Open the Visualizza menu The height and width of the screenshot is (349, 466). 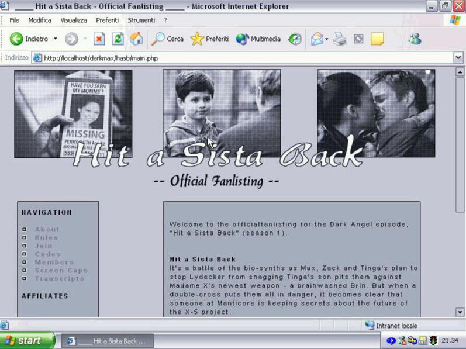(x=74, y=20)
